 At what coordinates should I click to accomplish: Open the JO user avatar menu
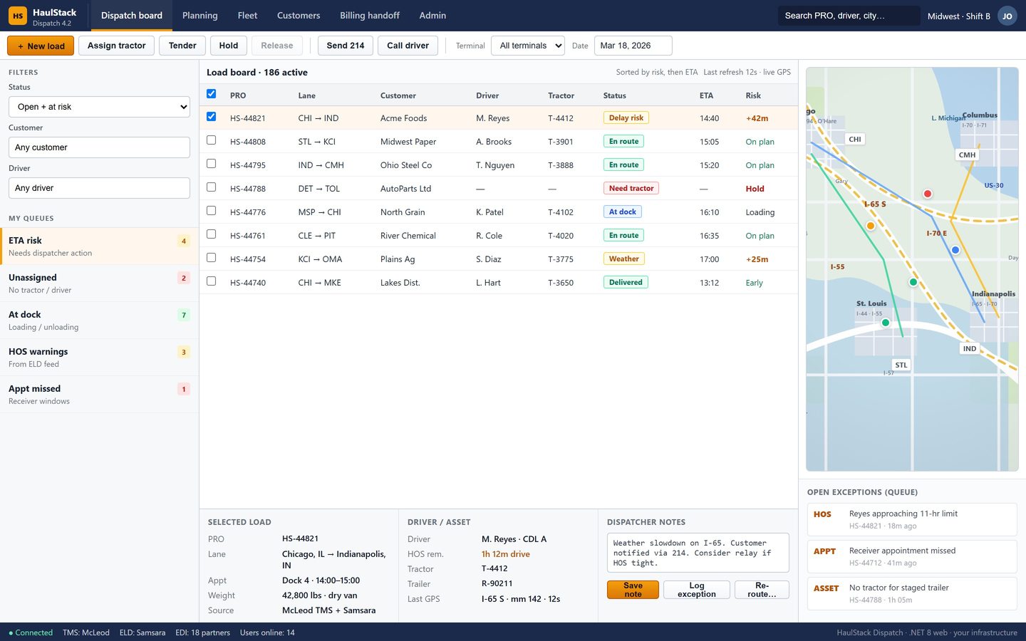click(x=1007, y=16)
